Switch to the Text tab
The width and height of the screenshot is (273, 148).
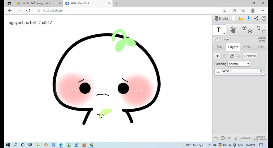click(x=219, y=47)
